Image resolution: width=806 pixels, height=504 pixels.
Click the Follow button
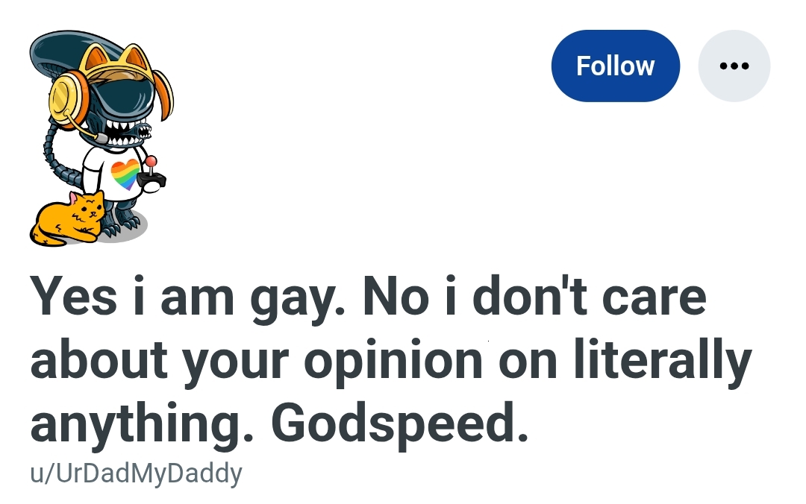615,66
